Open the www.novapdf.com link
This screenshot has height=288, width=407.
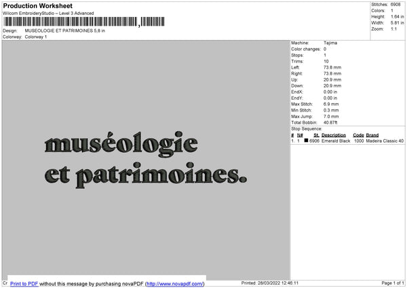click(x=175, y=283)
